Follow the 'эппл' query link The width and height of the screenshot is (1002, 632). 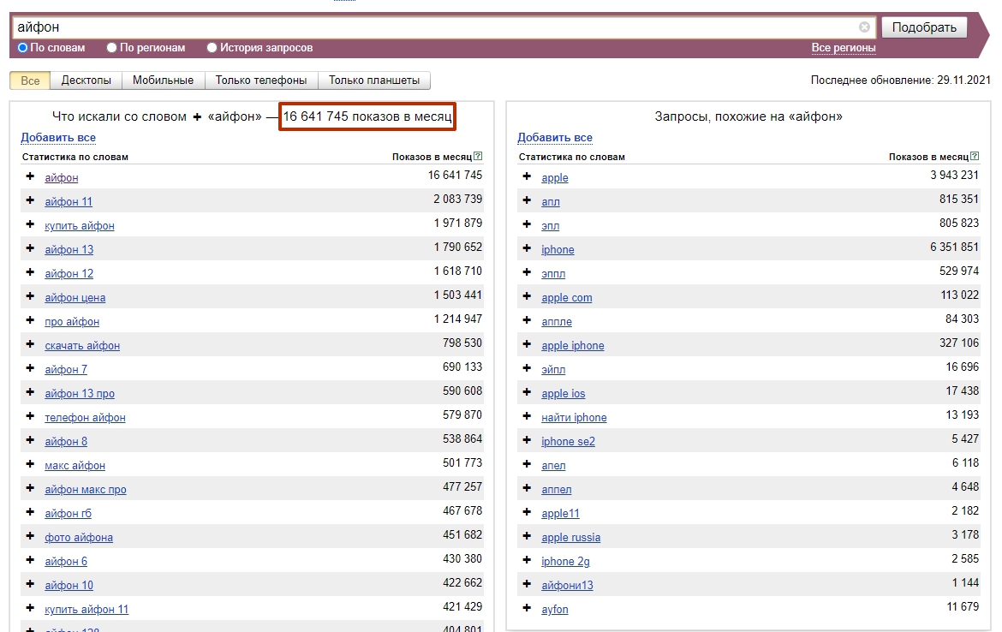tap(553, 274)
